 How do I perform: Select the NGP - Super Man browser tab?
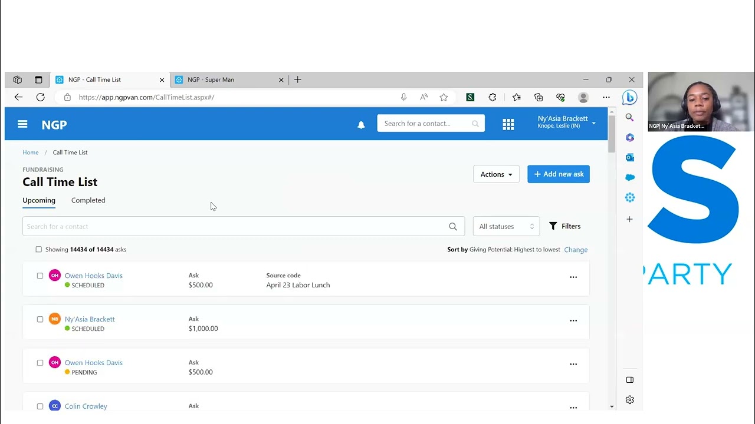(229, 79)
